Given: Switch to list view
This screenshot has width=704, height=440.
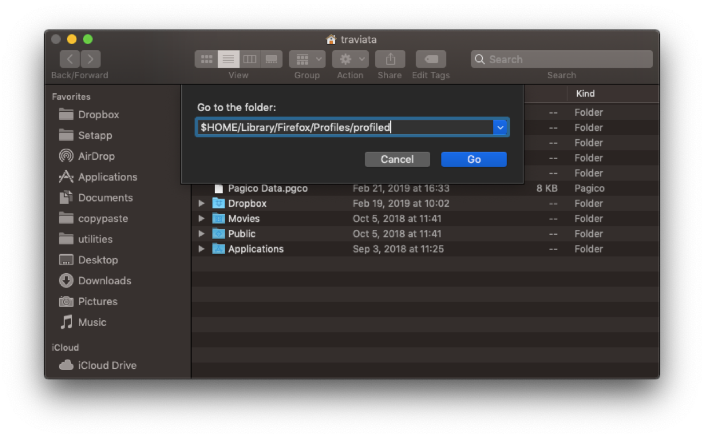Looking at the screenshot, I should tap(228, 59).
